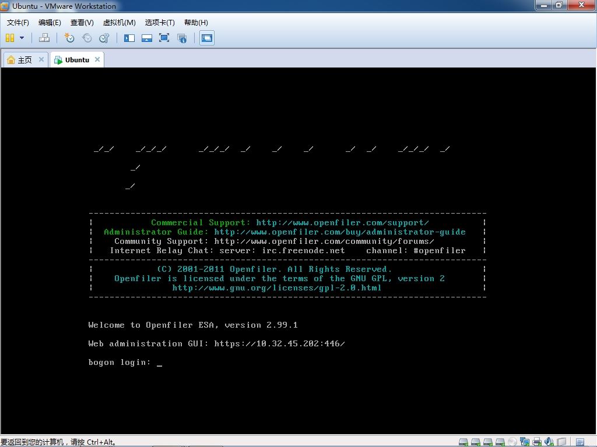This screenshot has width=597, height=447.
Task: Click the Community Support forums URL
Action: (324, 242)
